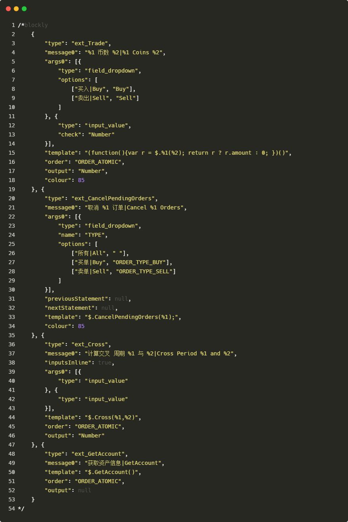Click the yellow minimize window dot
The height and width of the screenshot is (522, 348).
(x=16, y=9)
